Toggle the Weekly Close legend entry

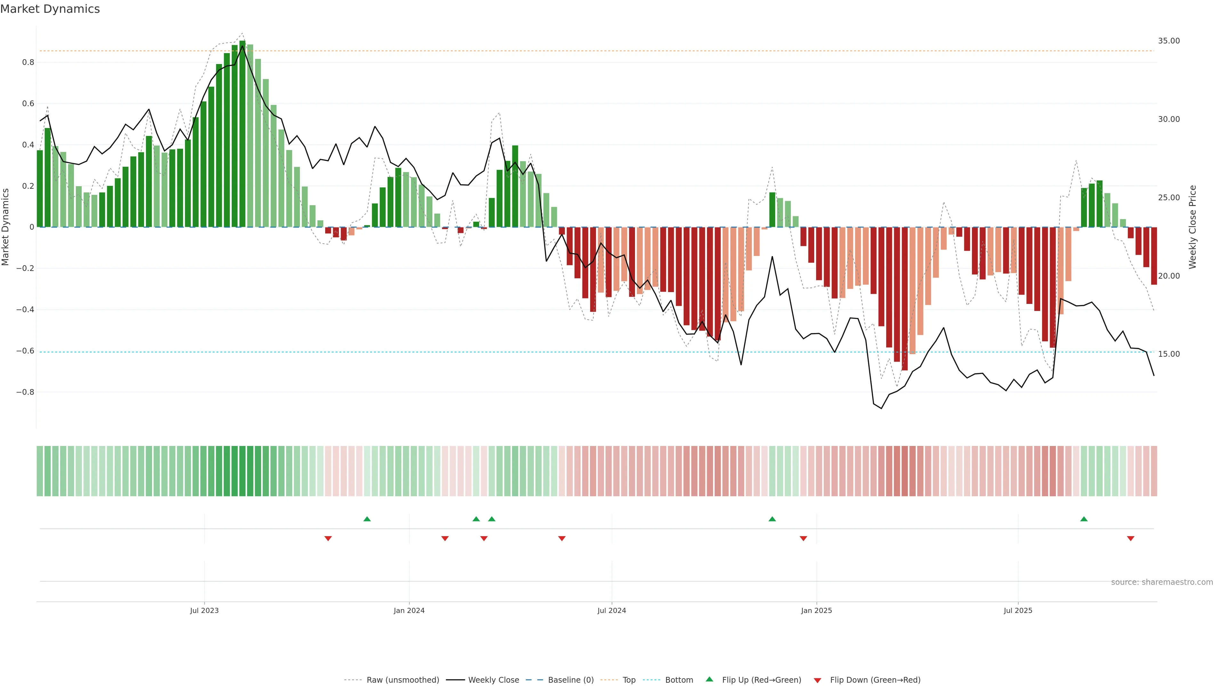pos(493,680)
